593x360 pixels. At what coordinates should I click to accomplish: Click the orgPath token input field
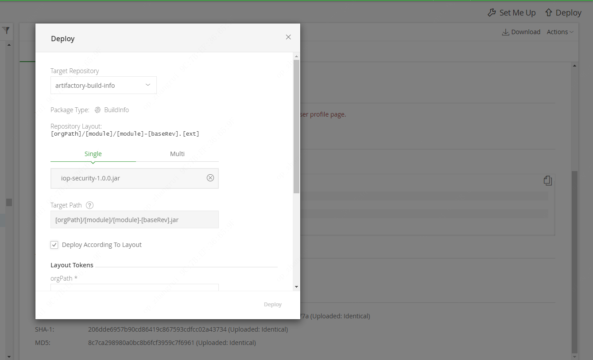tap(135, 287)
